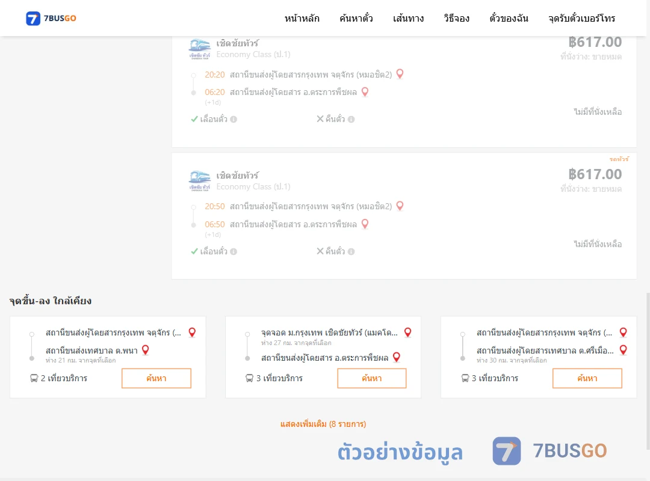Click the X icon of 20:20 trip คืนตั๋ว
This screenshot has height=481, width=650.
(x=320, y=119)
